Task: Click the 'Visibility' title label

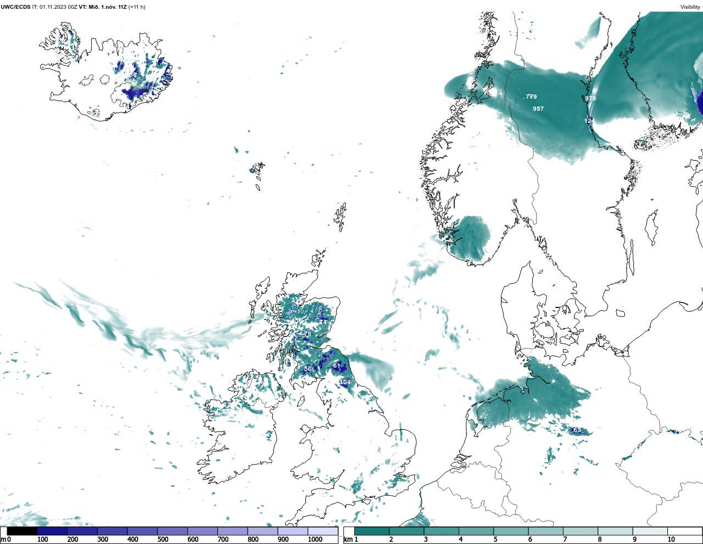Action: click(x=690, y=7)
